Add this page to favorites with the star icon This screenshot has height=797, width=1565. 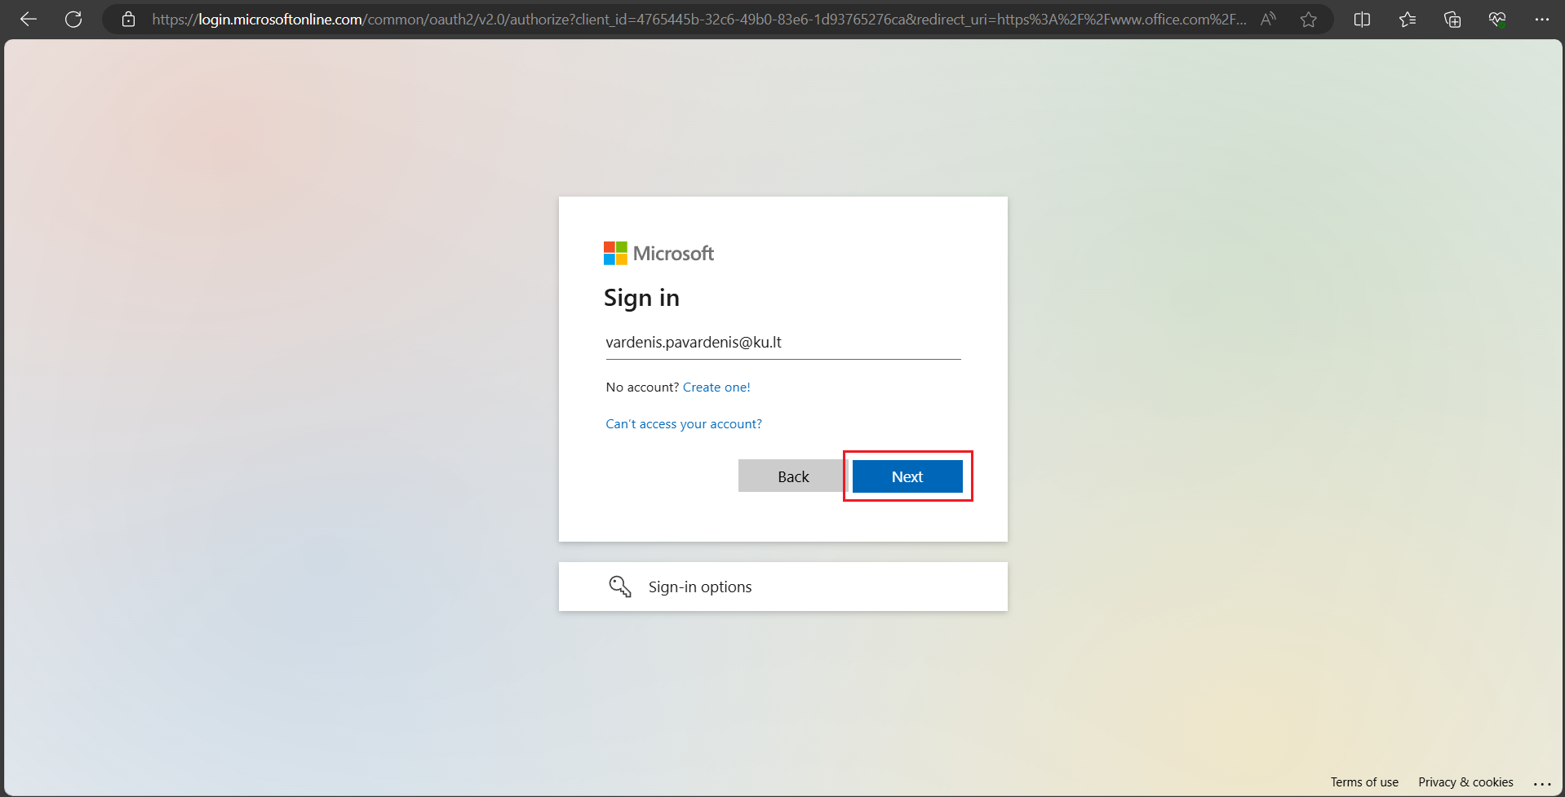coord(1309,19)
